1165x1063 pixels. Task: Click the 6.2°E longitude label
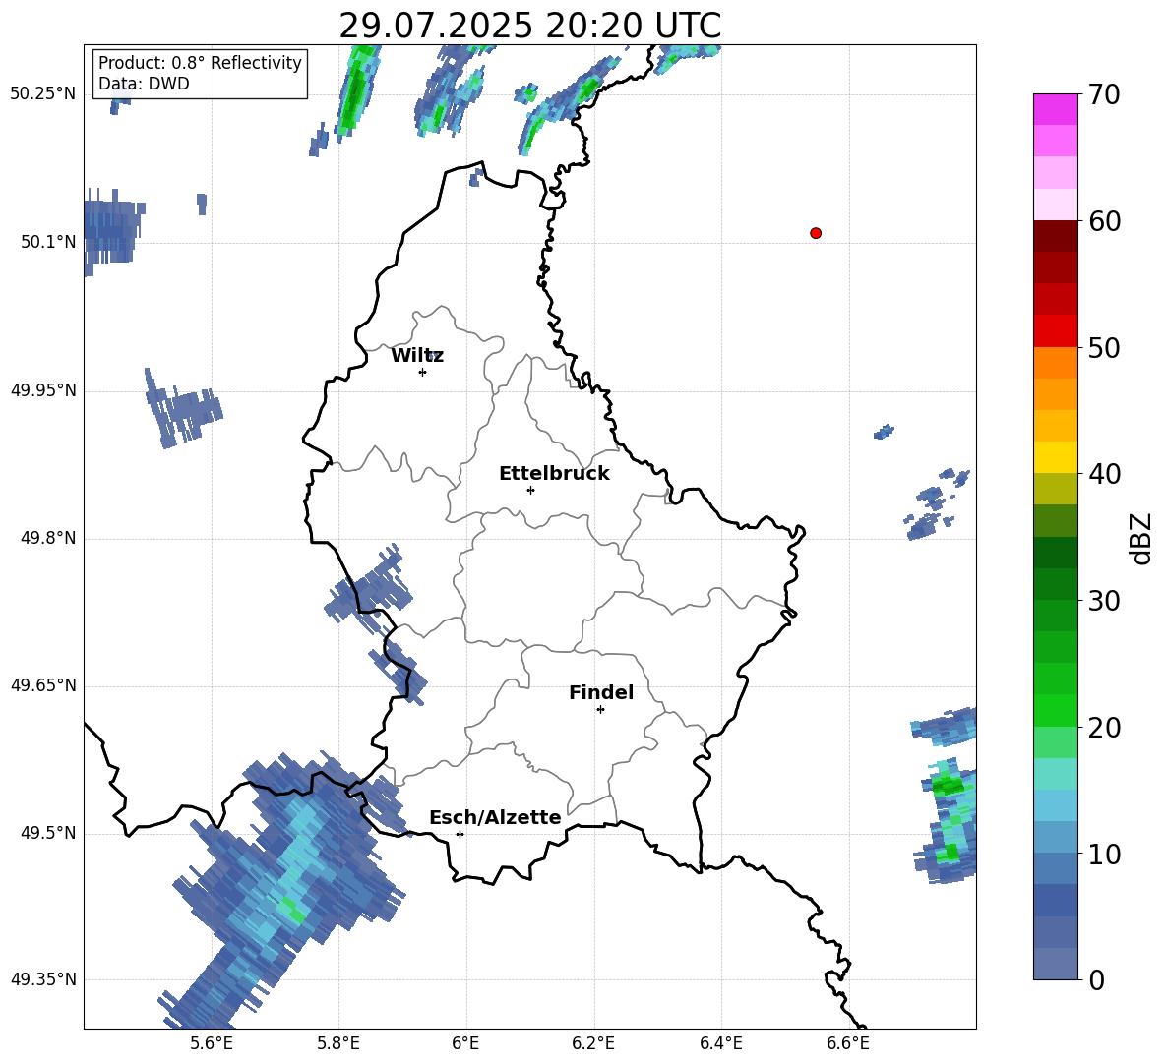tap(593, 1043)
